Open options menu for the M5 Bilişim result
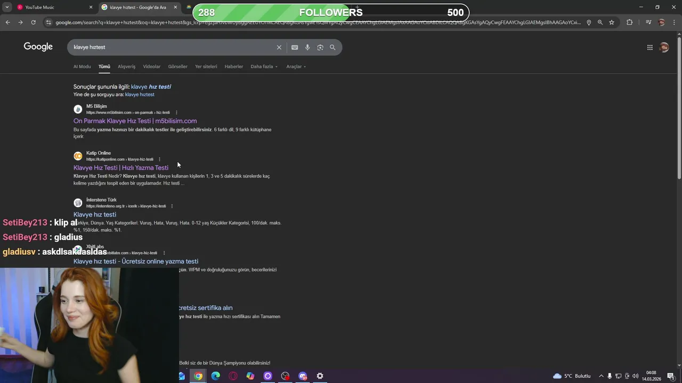 pyautogui.click(x=176, y=112)
